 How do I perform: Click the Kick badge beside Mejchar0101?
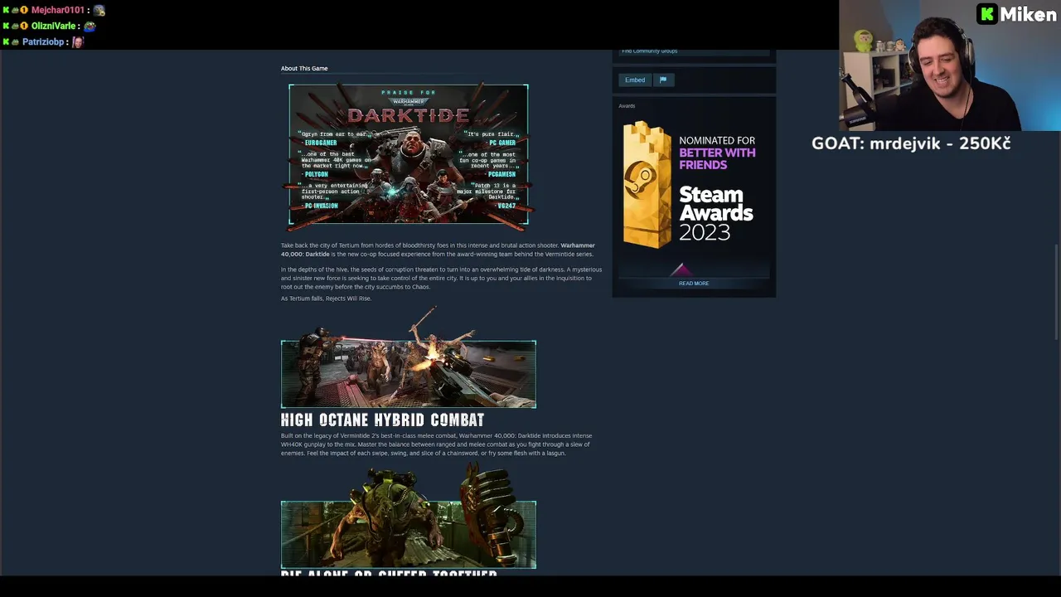(x=6, y=10)
